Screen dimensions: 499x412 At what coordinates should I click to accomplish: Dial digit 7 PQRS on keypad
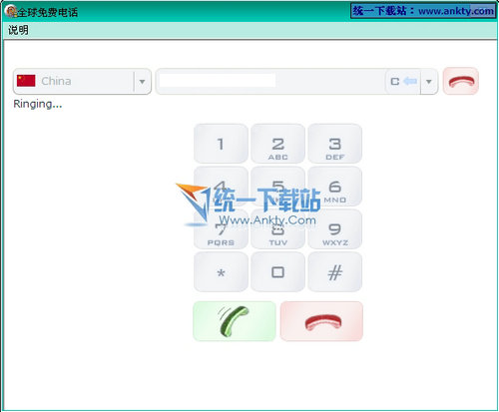(221, 229)
